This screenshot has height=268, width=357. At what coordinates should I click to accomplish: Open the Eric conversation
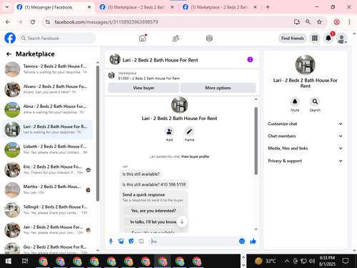(x=48, y=169)
